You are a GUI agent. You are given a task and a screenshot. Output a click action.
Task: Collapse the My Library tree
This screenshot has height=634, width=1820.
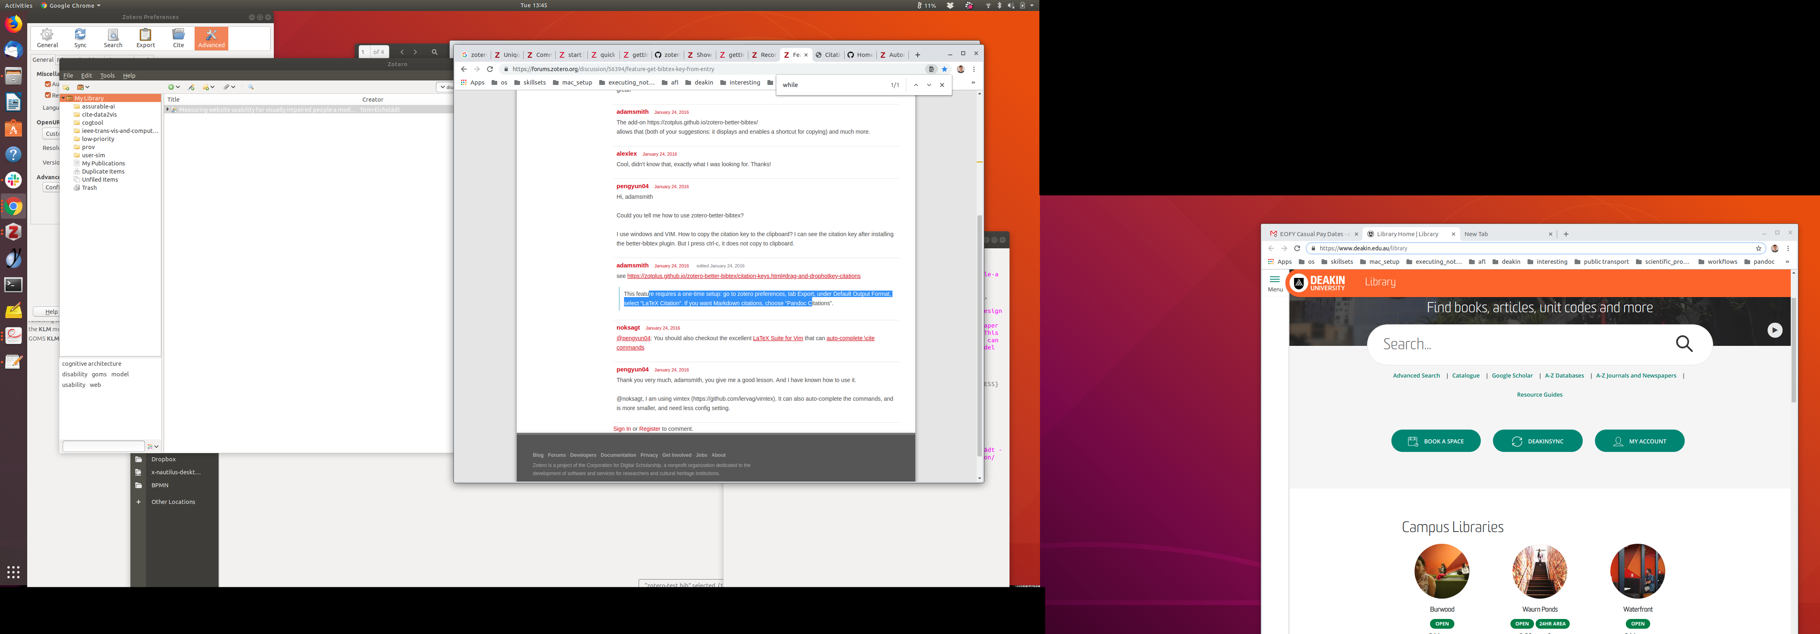pos(64,98)
